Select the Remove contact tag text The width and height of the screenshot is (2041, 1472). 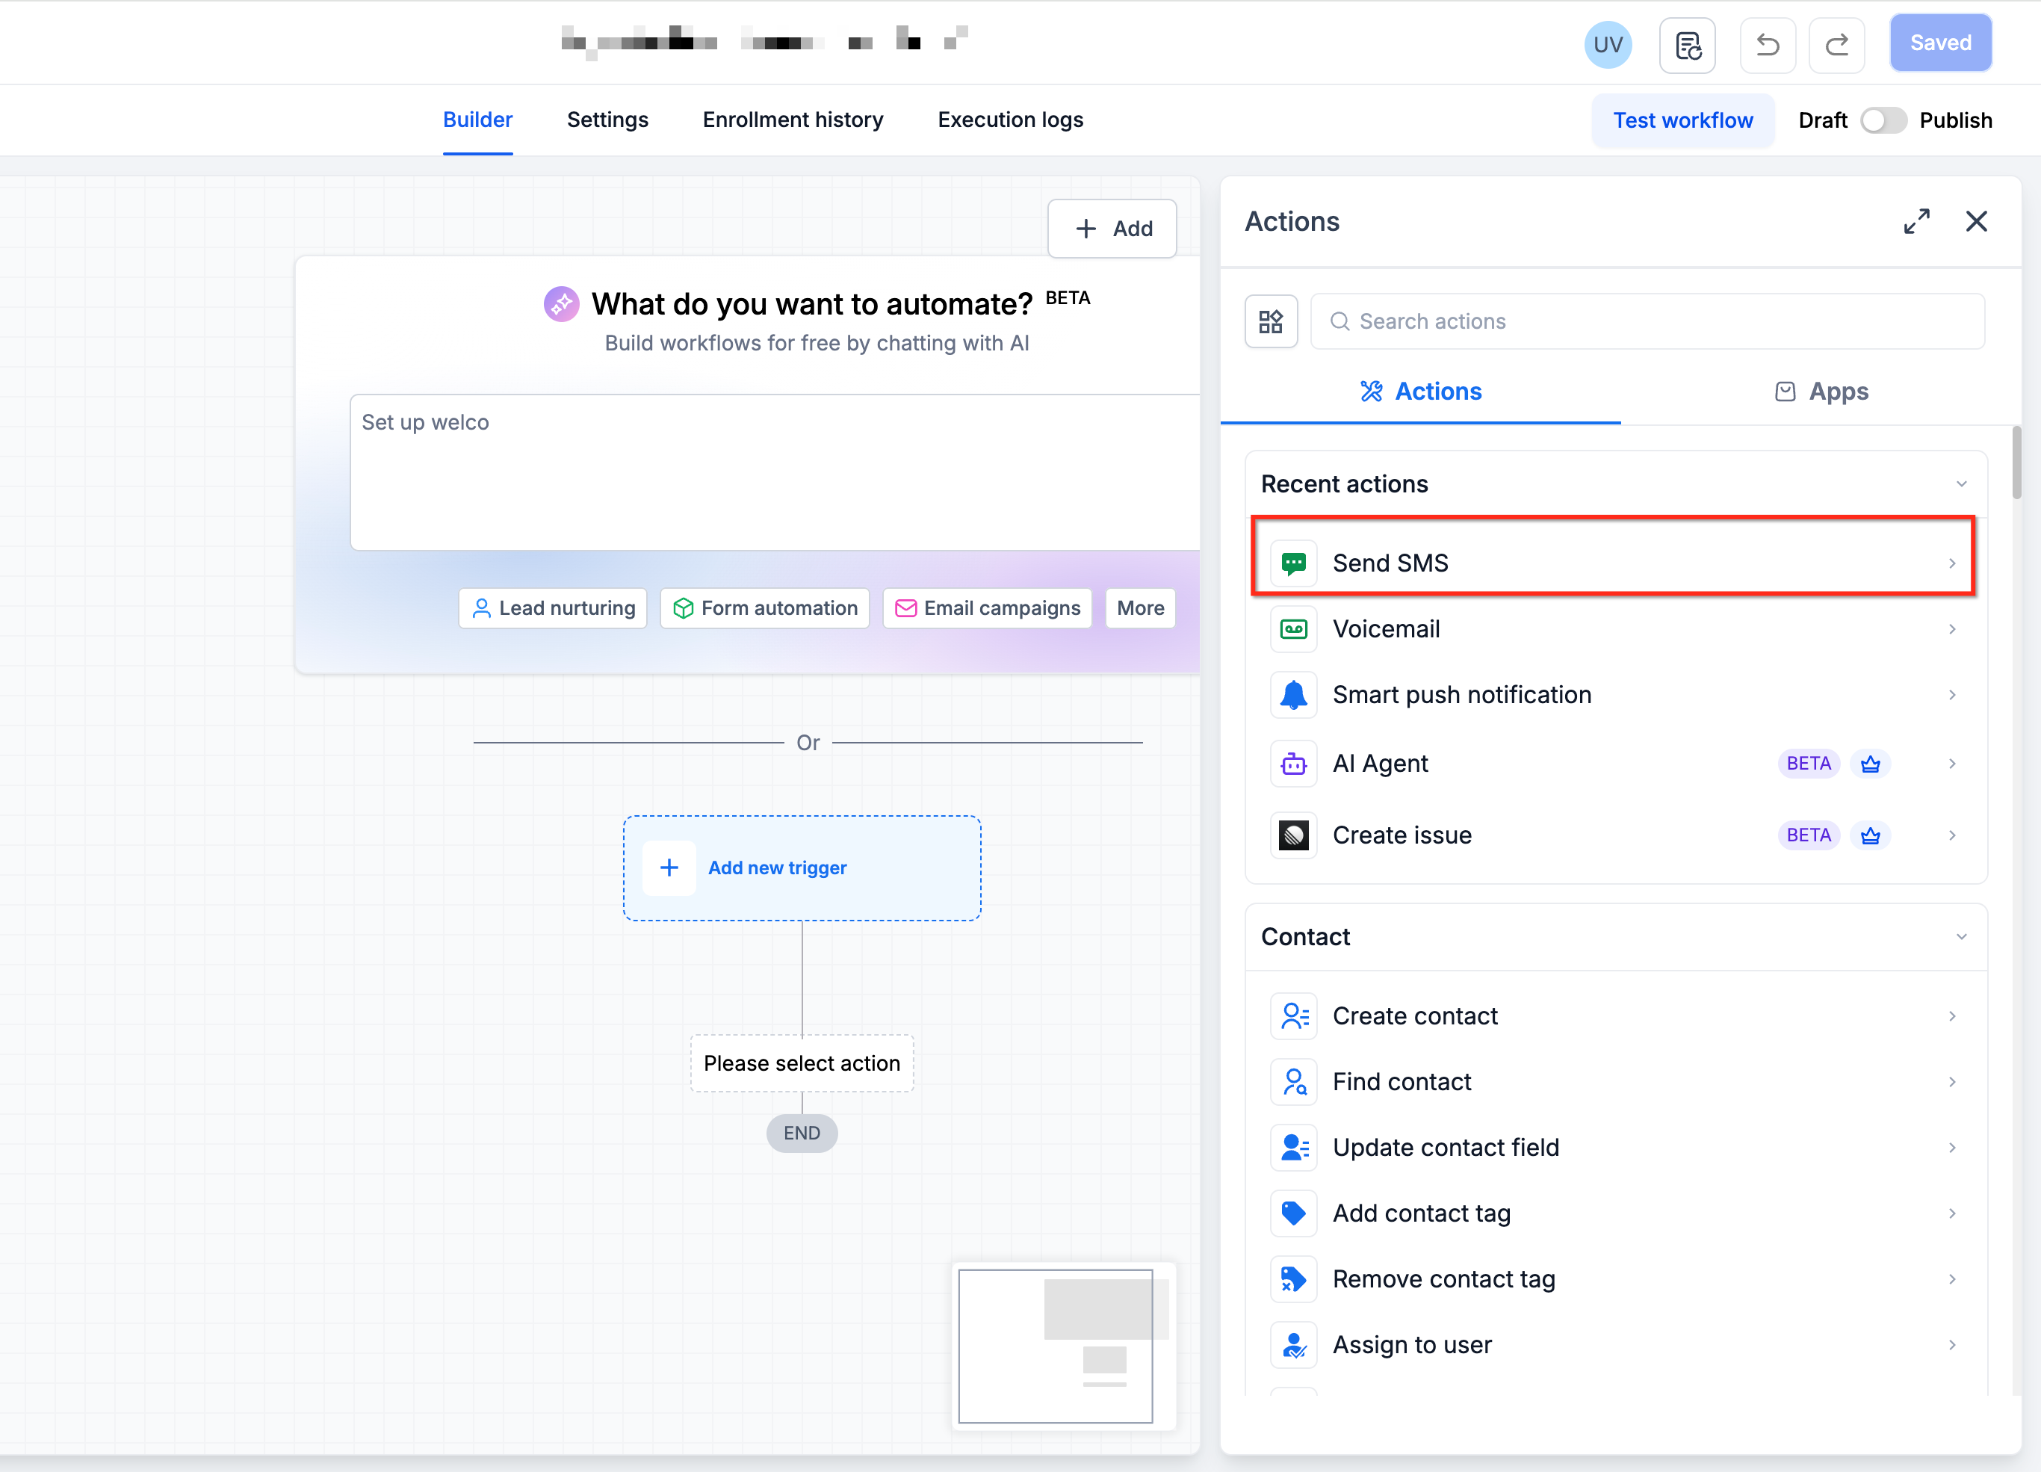pos(1443,1279)
